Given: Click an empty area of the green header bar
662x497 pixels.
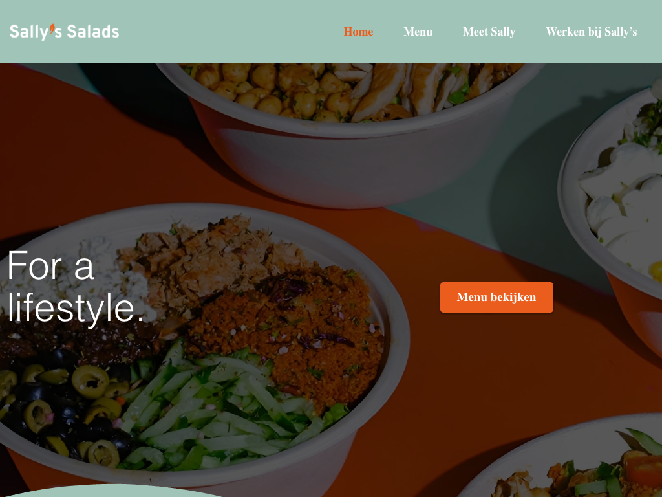Looking at the screenshot, I should (x=228, y=32).
